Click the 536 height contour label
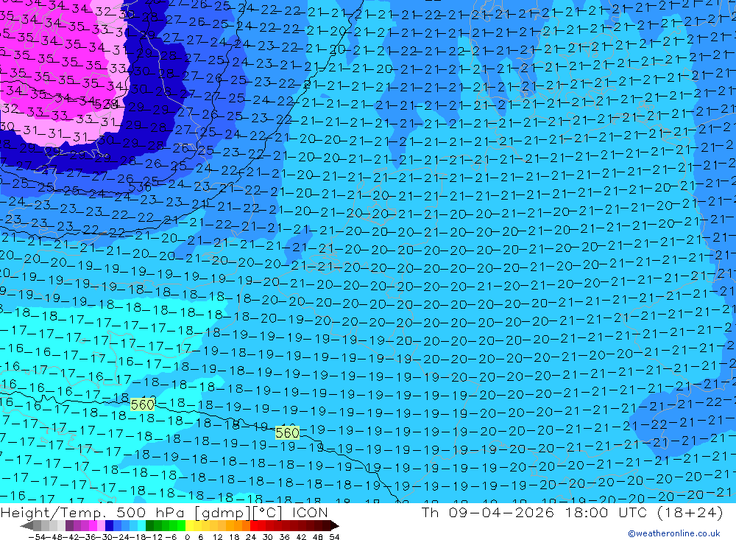 [139, 188]
